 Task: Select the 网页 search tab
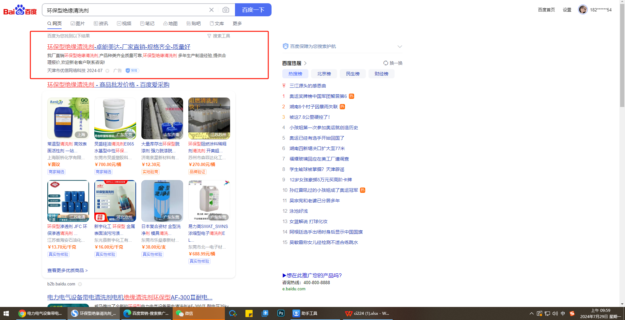pyautogui.click(x=55, y=23)
